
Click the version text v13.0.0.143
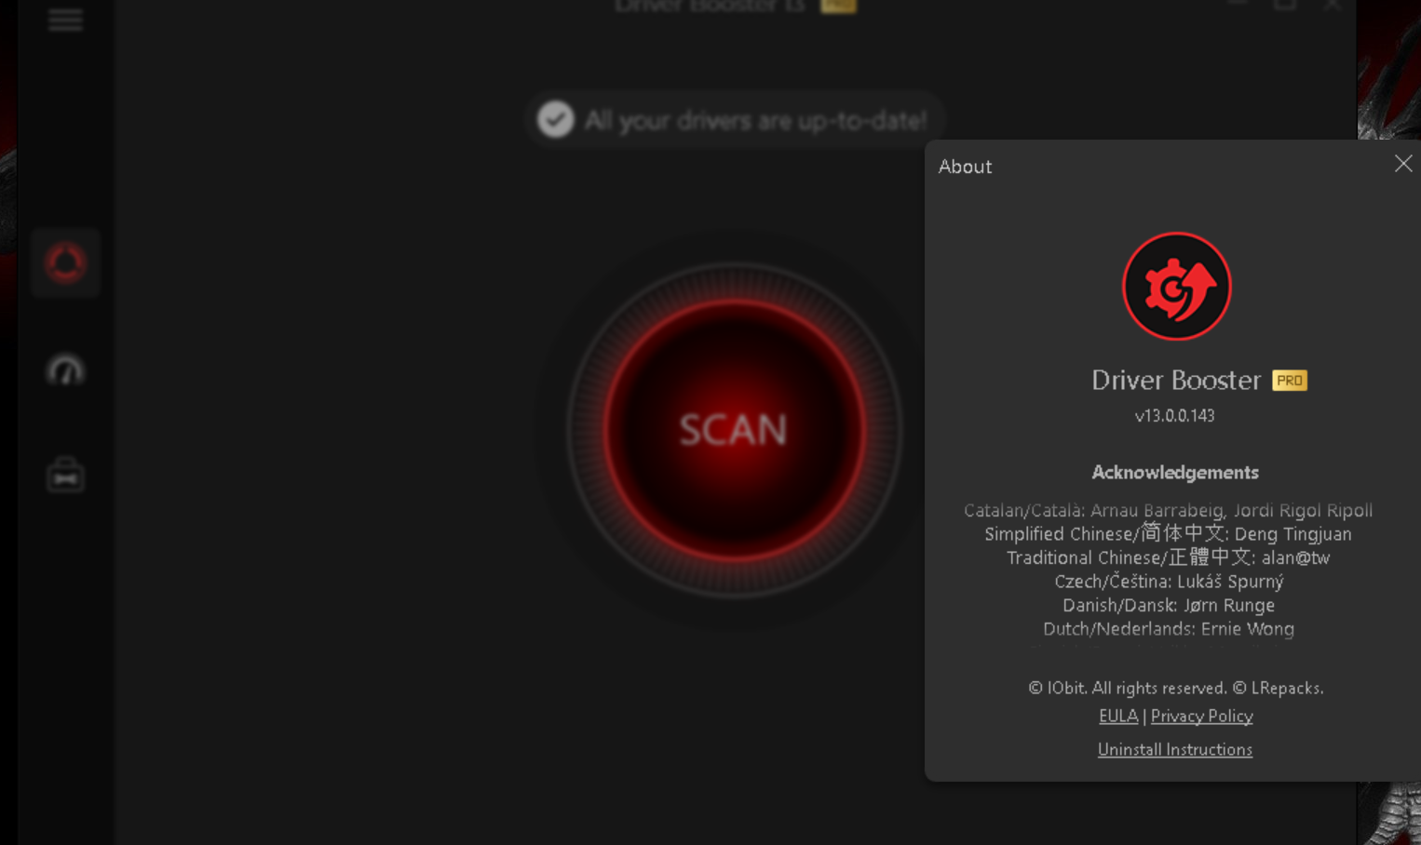(1175, 416)
